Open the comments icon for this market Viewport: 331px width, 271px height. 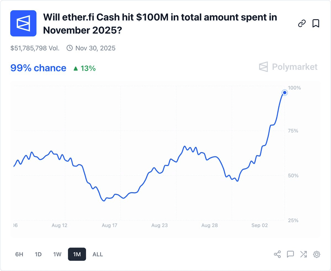pyautogui.click(x=290, y=254)
